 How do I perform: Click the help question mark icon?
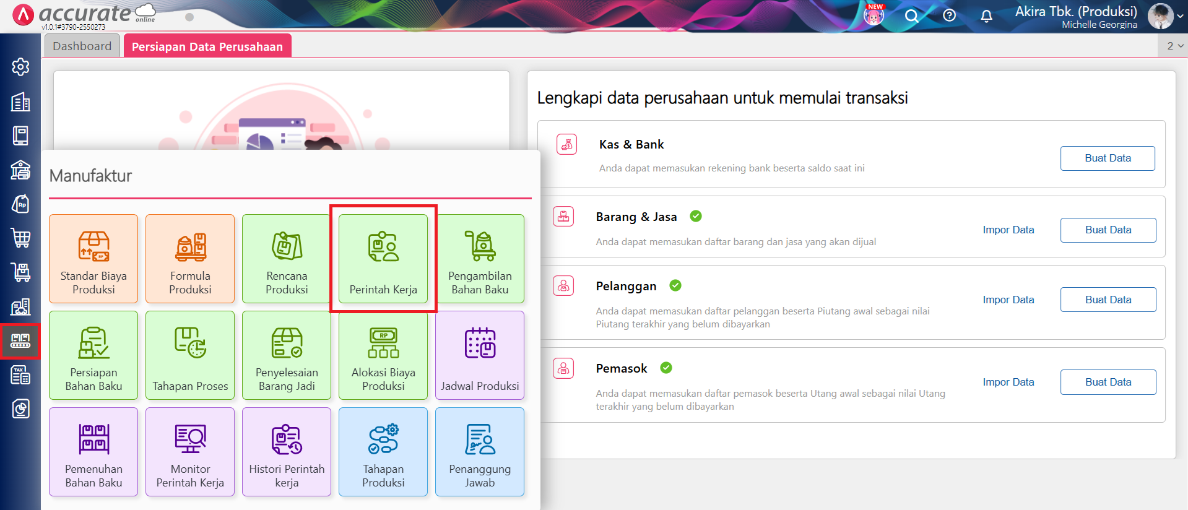tap(949, 16)
